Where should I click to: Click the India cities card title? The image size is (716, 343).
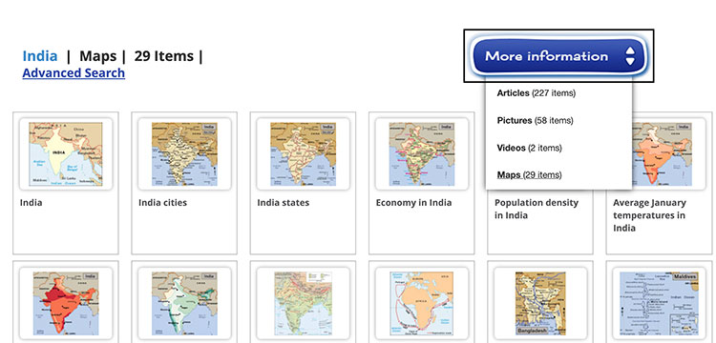coord(162,203)
